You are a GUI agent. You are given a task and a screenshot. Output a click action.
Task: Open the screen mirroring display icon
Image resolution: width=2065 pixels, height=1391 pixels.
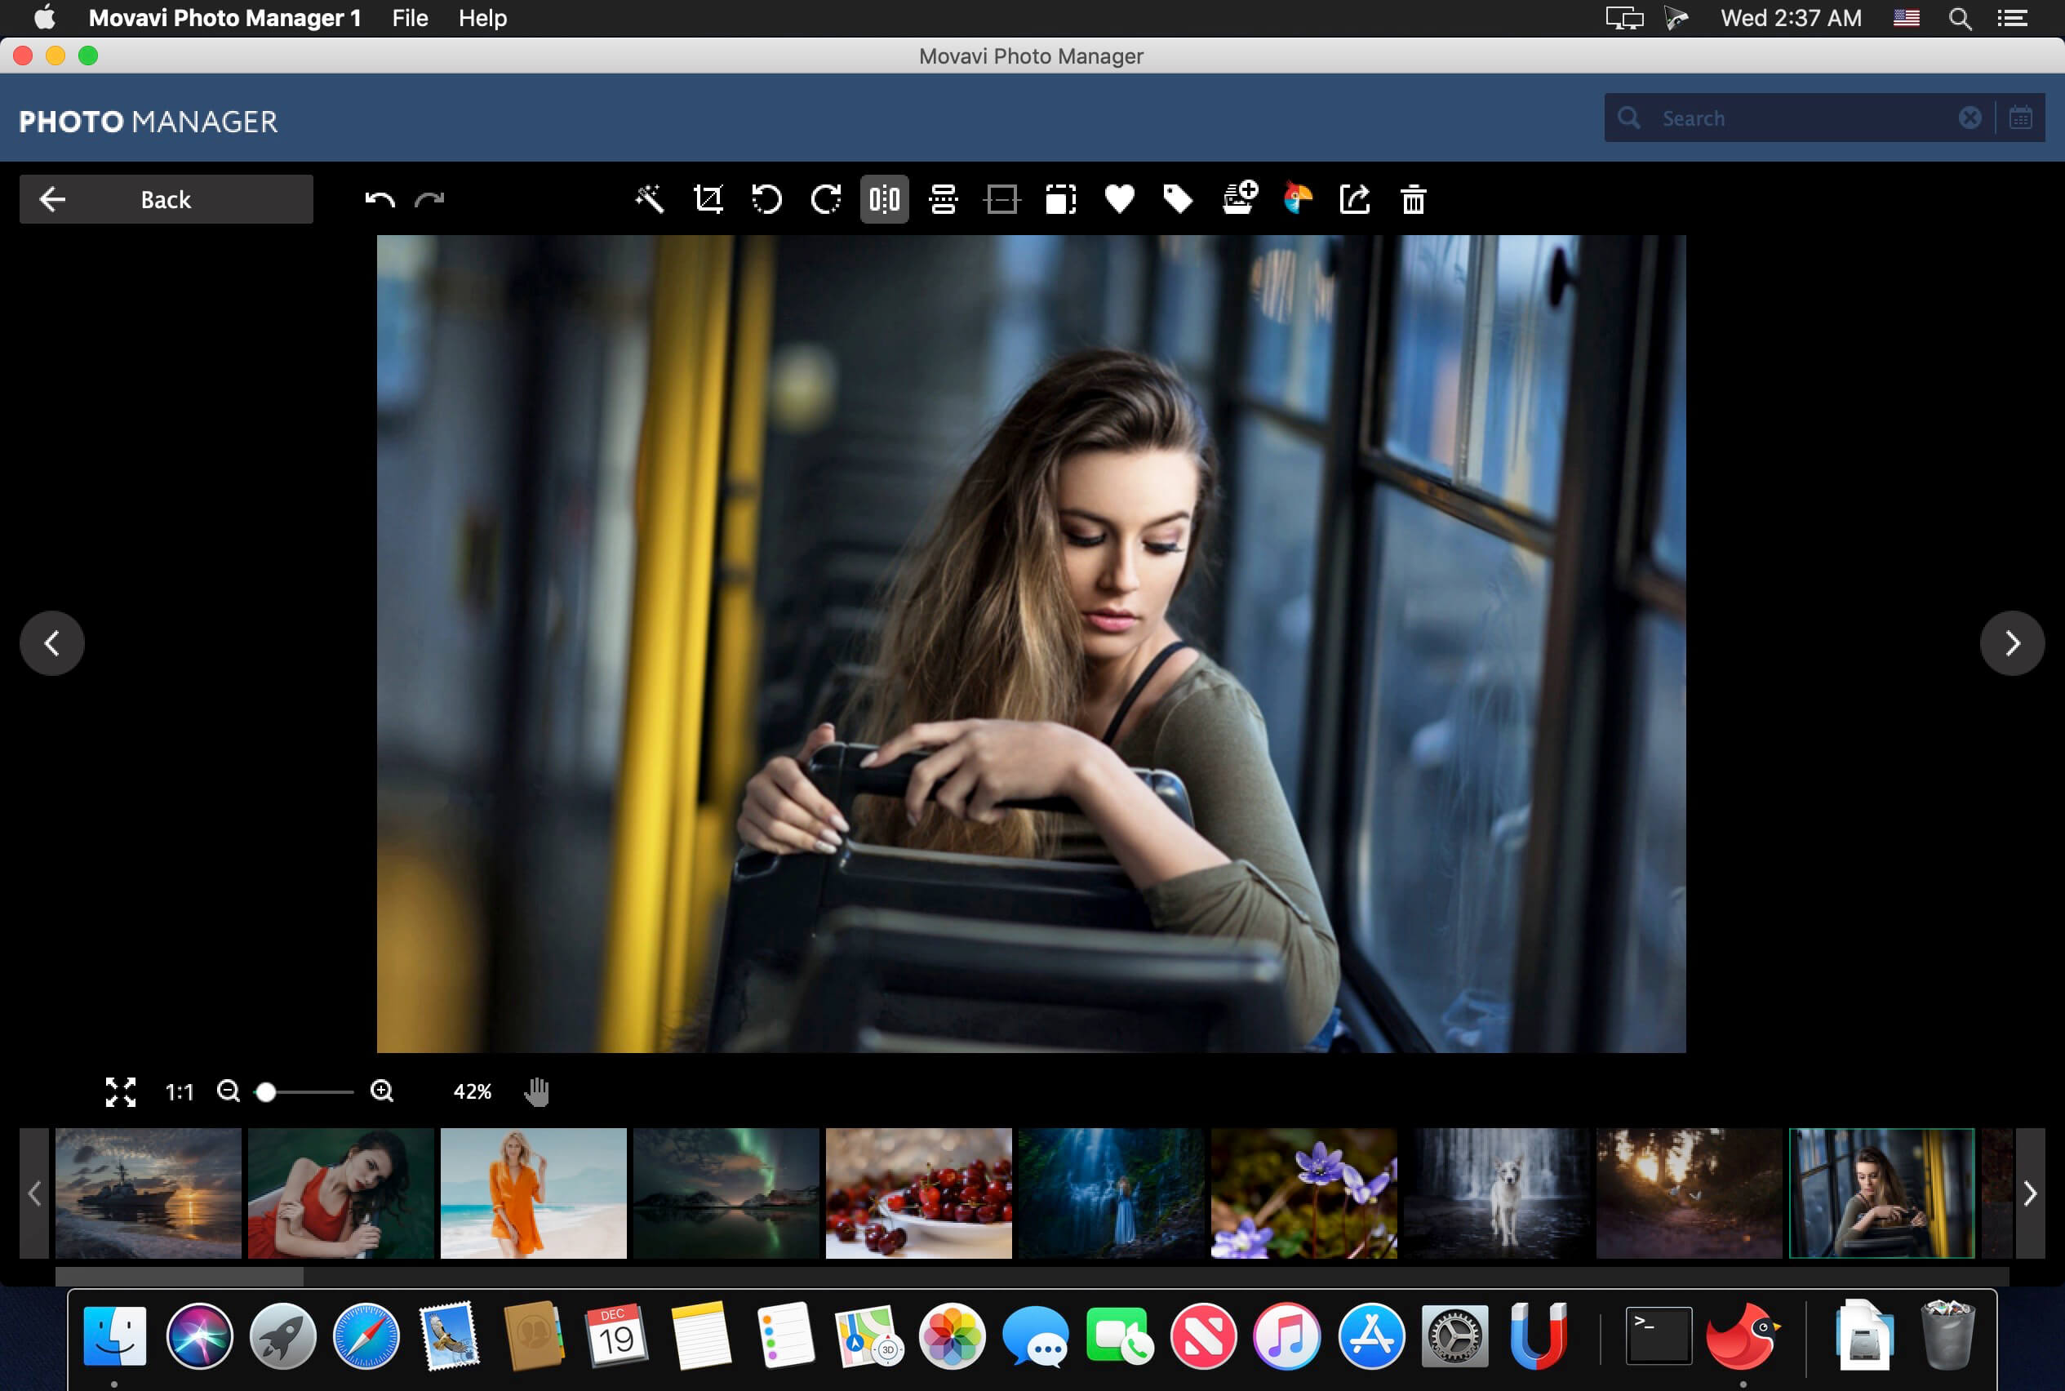click(1624, 18)
